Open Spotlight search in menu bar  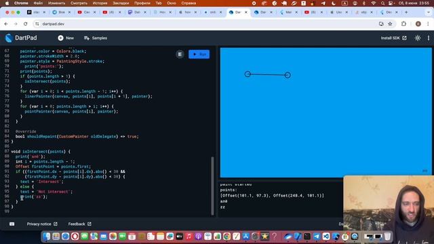coord(382,3)
